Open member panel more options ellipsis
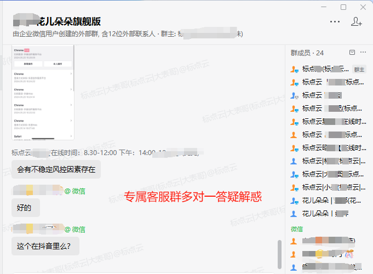Viewport: 373px width, 274px height. click(363, 52)
